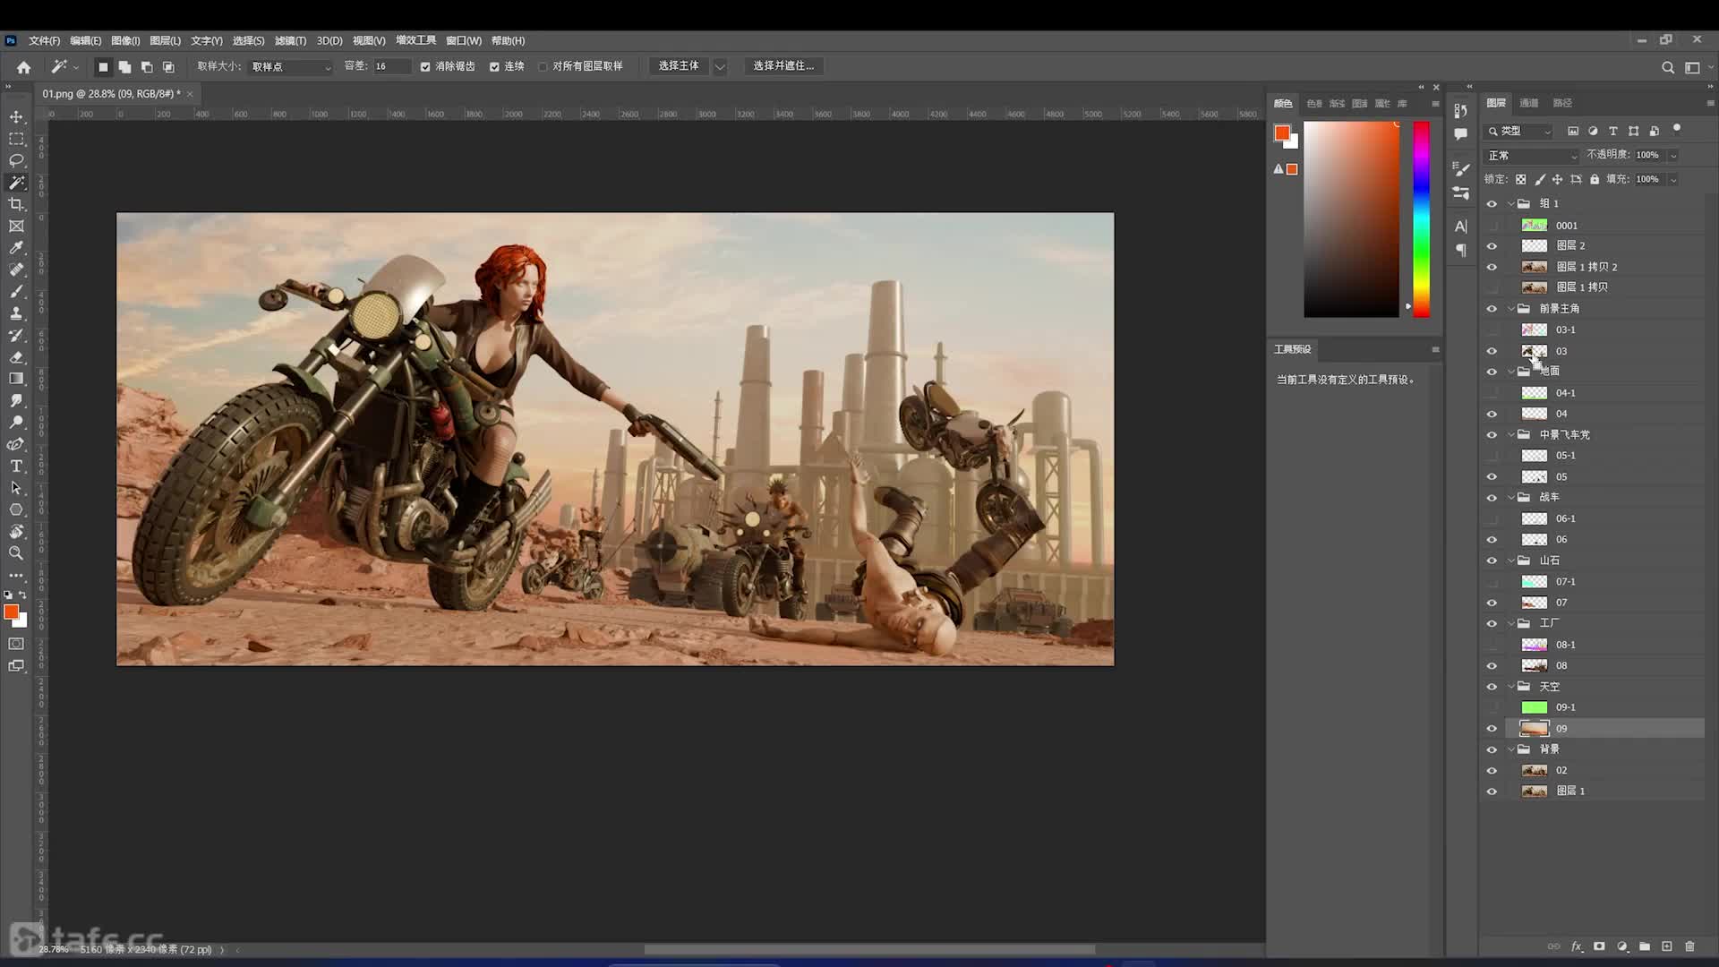Viewport: 1719px width, 967px height.
Task: Toggle 消除锯齿 anti-alias checkbox
Action: (x=425, y=67)
